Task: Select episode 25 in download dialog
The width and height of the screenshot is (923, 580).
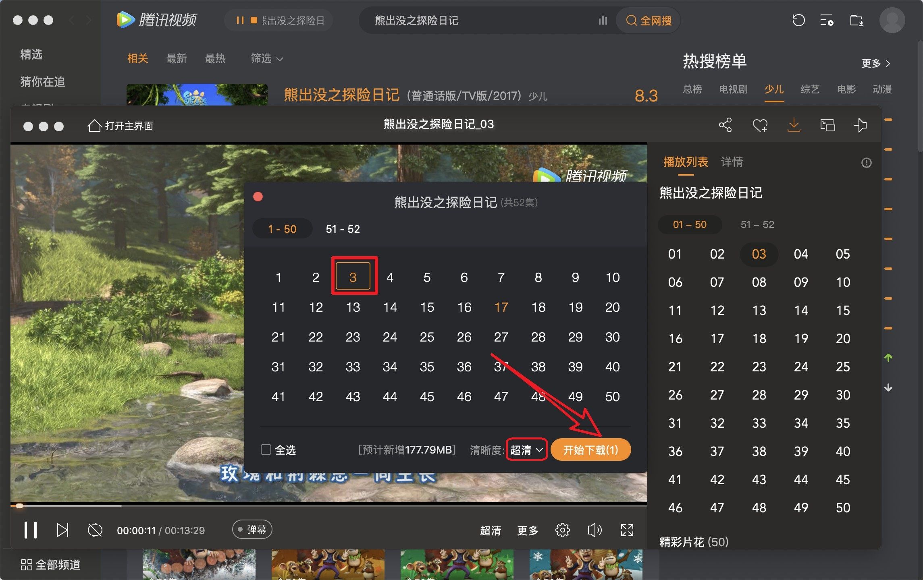Action: coord(427,337)
